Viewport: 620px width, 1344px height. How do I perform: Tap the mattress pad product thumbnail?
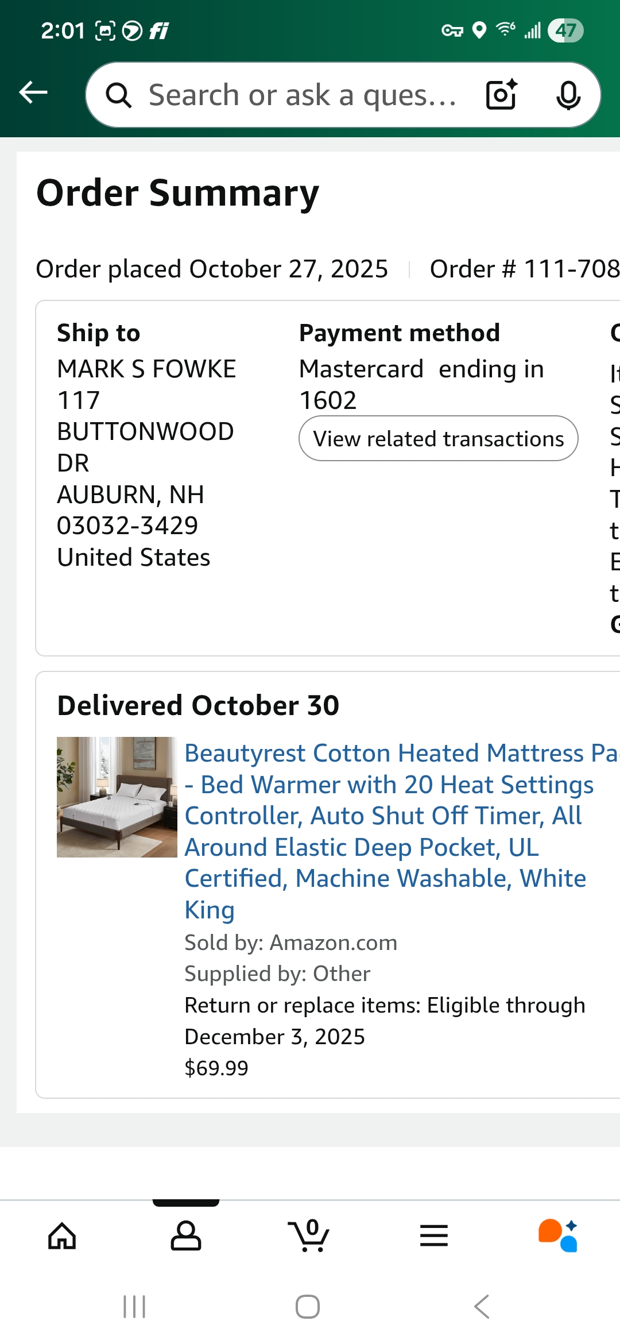pos(117,797)
